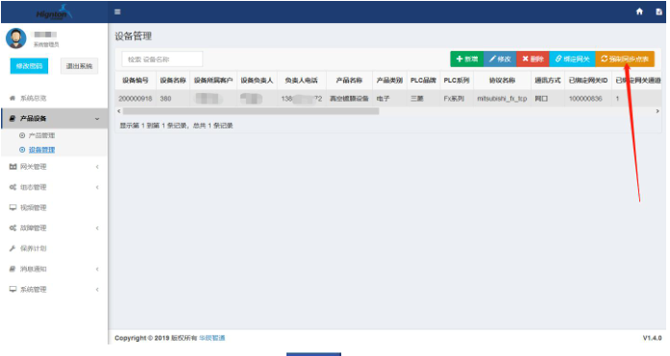Click the 退出系统 logout button
This screenshot has height=356, width=670.
click(x=79, y=66)
